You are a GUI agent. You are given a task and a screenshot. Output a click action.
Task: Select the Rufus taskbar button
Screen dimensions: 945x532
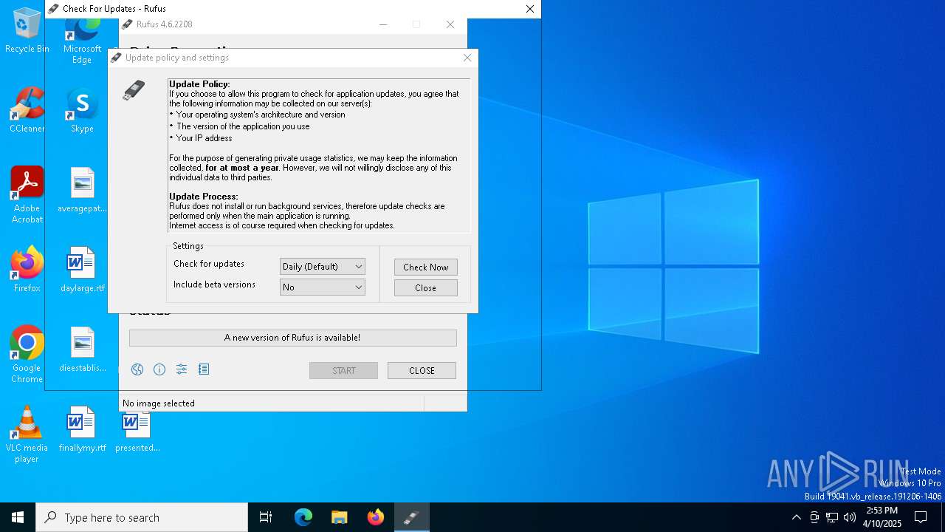(x=411, y=517)
